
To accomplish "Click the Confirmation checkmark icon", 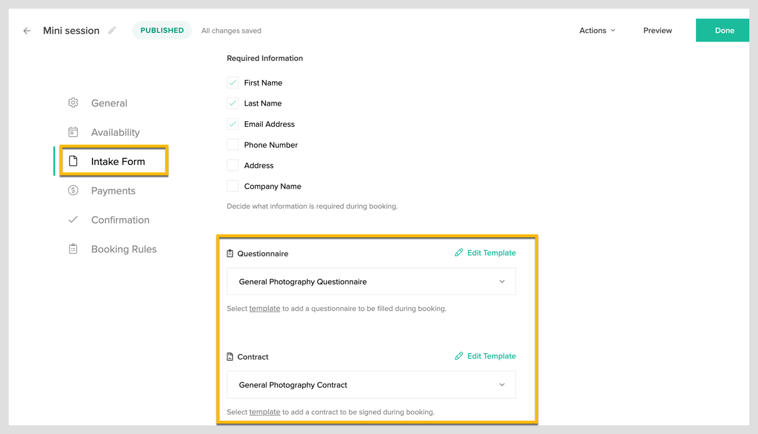I will tap(73, 219).
